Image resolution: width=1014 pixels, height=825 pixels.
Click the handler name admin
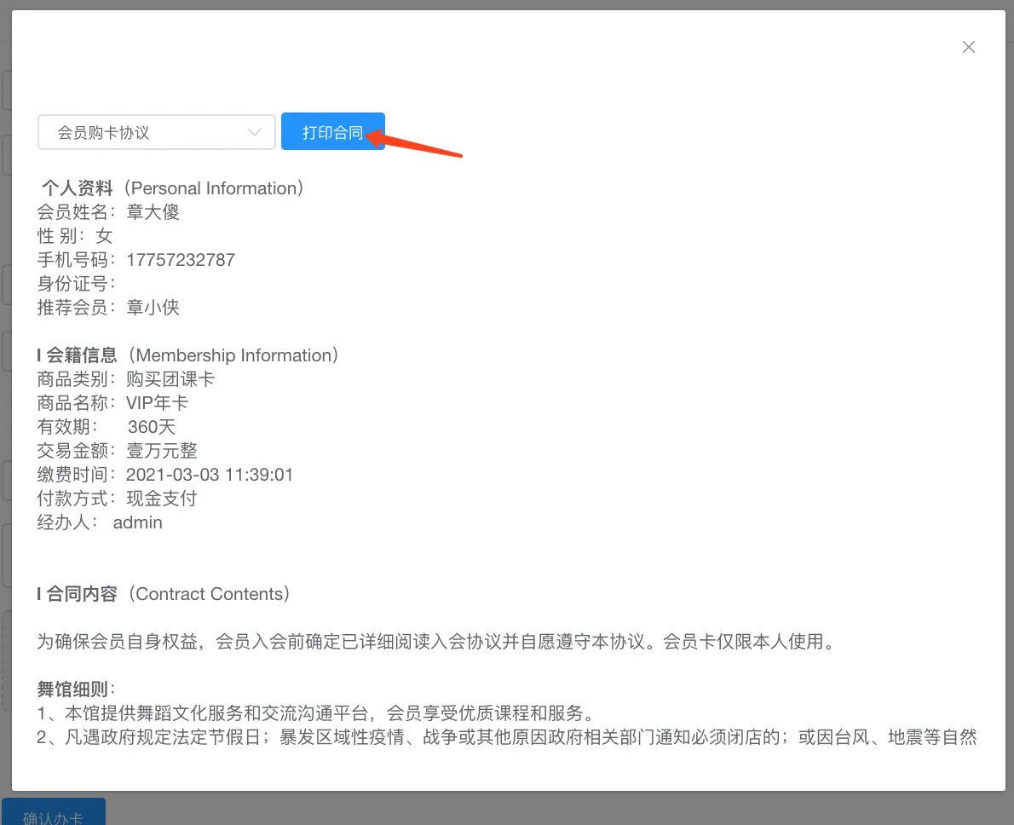(x=138, y=522)
